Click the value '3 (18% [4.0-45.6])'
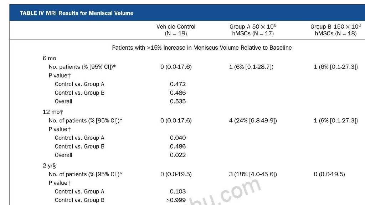365x205 pixels. pos(253,174)
